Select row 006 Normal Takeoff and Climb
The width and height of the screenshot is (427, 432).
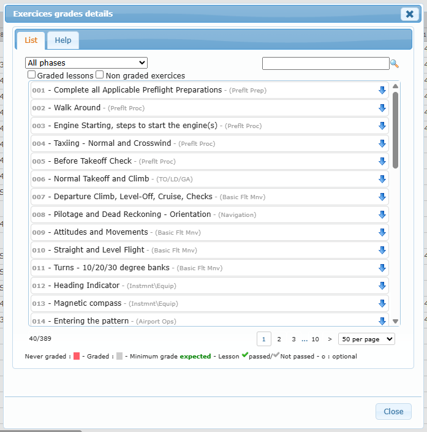[x=210, y=179]
